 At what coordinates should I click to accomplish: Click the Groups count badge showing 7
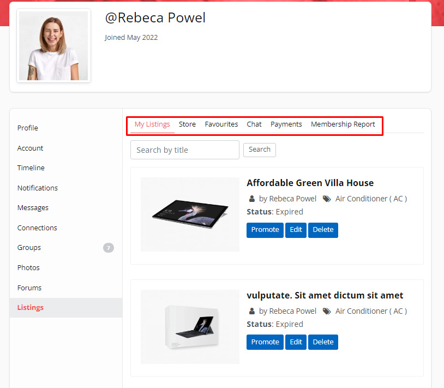point(109,248)
